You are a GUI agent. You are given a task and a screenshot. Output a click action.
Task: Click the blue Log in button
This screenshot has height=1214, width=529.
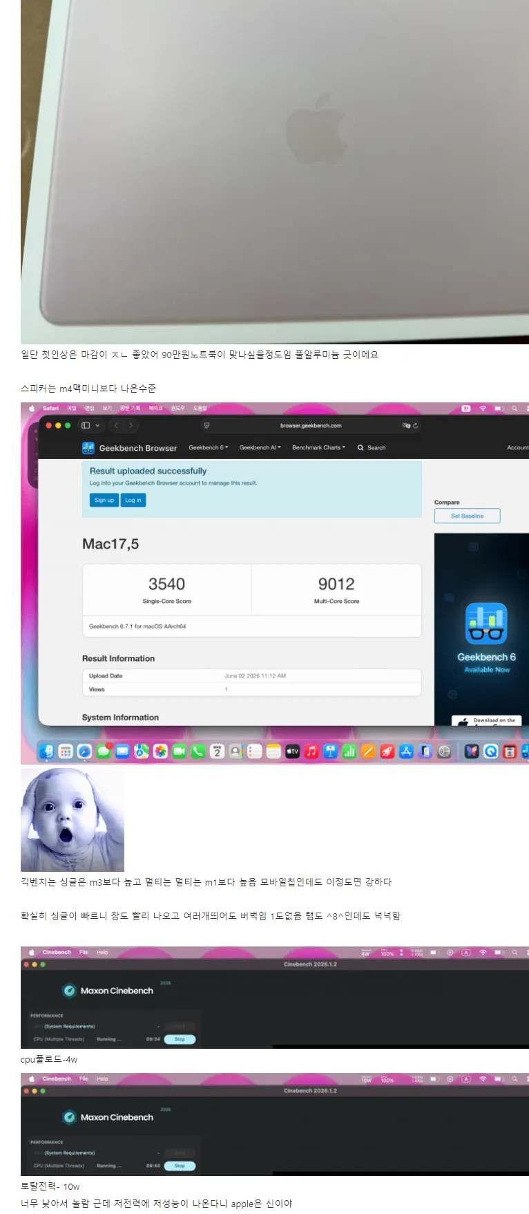[133, 500]
